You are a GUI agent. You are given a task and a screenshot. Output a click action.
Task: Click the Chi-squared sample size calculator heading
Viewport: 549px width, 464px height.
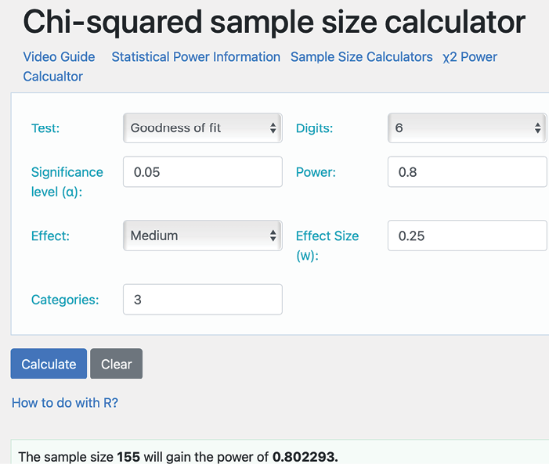[274, 23]
